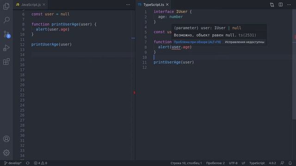Change indentation via spaces 2 indicator
The height and width of the screenshot is (166, 296).
coord(216,163)
